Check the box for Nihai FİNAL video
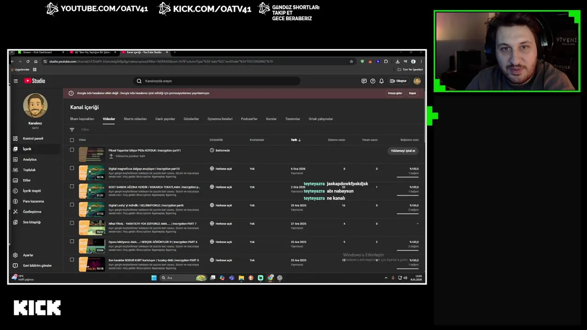 (72, 223)
